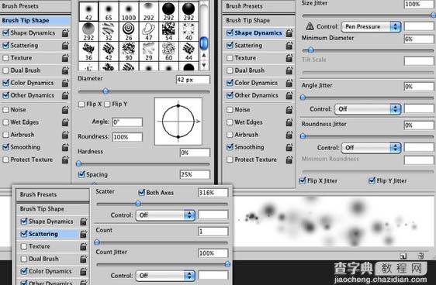Pick the brush preset labeled 47

[x=149, y=32]
